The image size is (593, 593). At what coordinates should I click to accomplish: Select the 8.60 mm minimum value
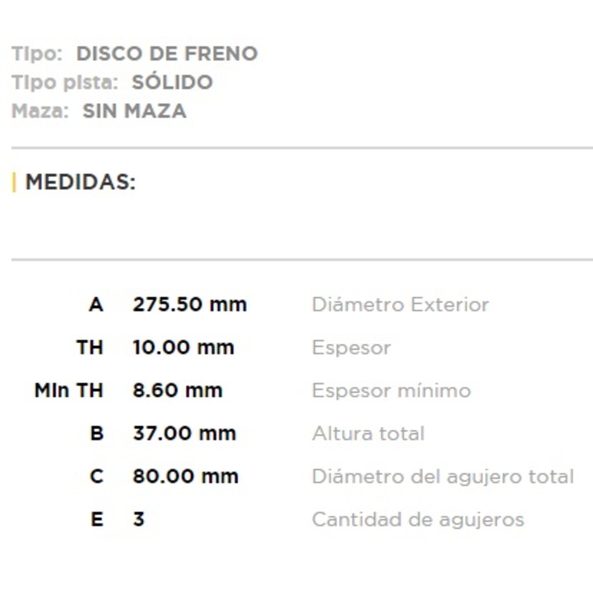pyautogui.click(x=177, y=391)
